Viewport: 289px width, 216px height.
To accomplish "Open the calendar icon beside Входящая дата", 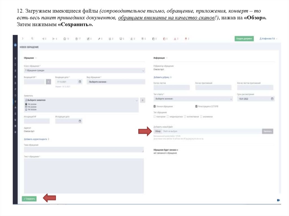I will (x=80, y=81).
